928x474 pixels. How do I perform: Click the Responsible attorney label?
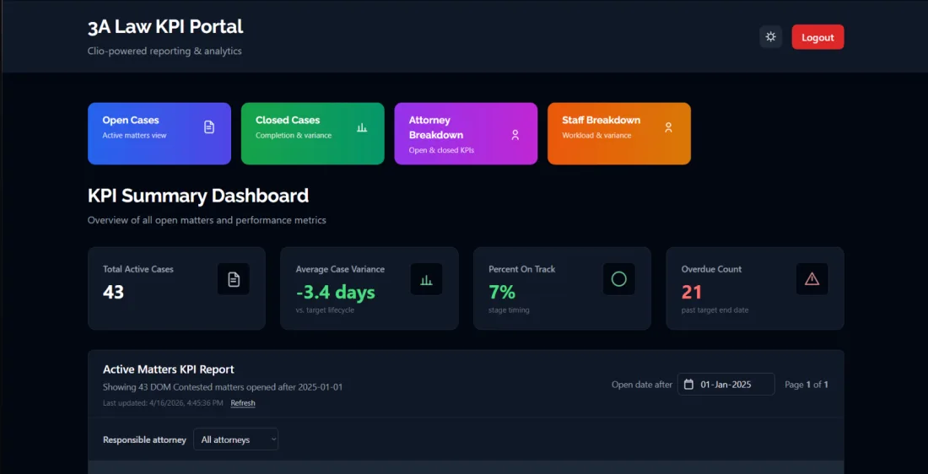coord(144,439)
